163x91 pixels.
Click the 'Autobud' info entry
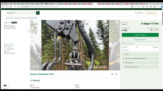tap(126, 50)
